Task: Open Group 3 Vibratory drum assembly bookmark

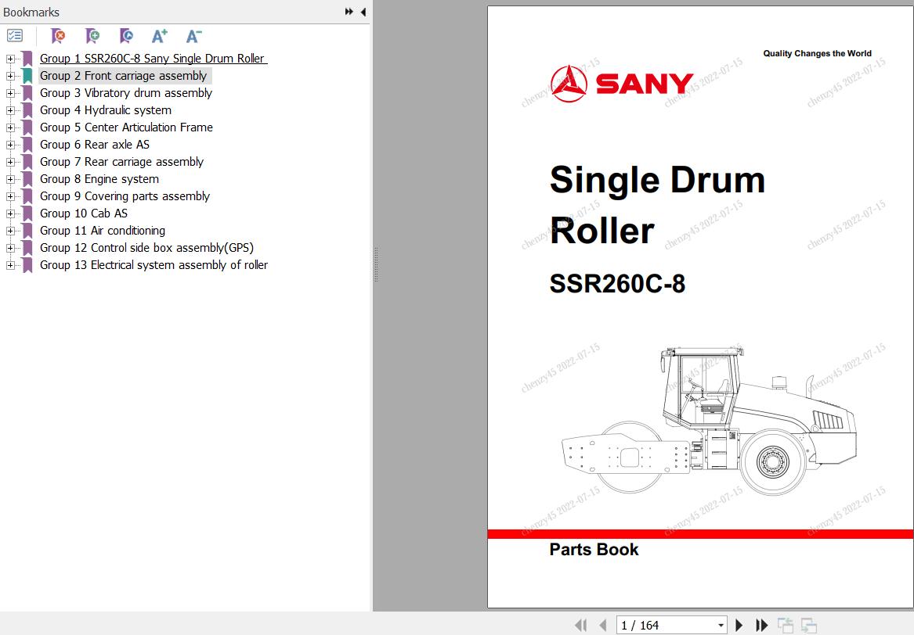Action: (126, 92)
